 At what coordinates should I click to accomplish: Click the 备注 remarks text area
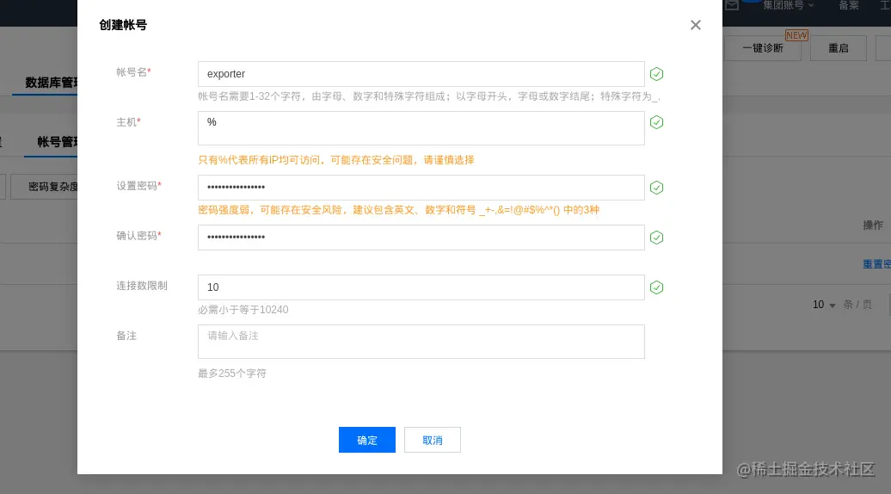pyautogui.click(x=421, y=342)
